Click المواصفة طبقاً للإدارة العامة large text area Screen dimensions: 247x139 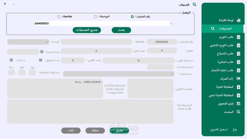[x=90, y=111]
